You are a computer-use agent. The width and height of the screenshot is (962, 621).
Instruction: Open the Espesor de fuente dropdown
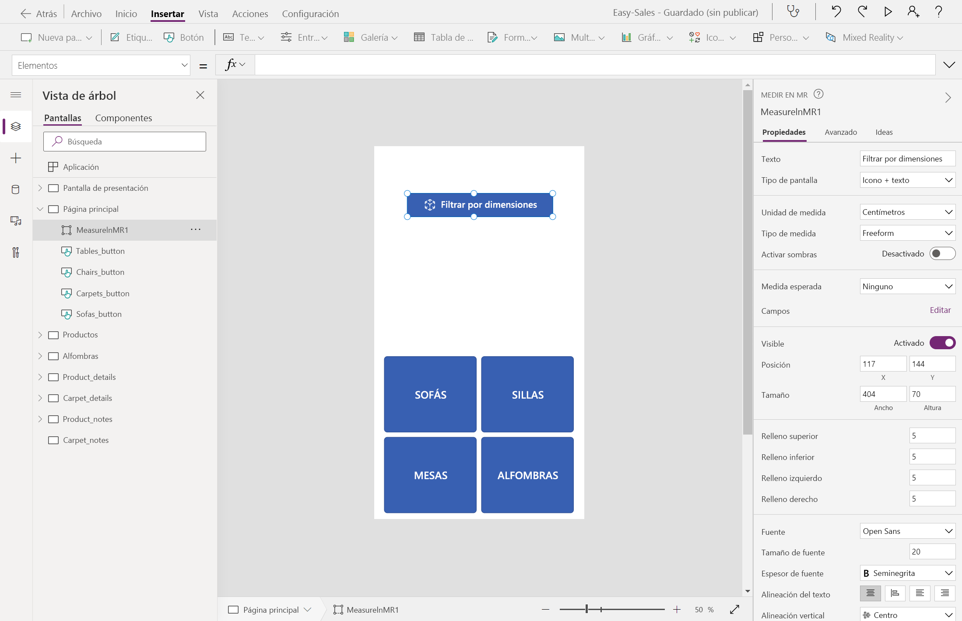point(908,573)
